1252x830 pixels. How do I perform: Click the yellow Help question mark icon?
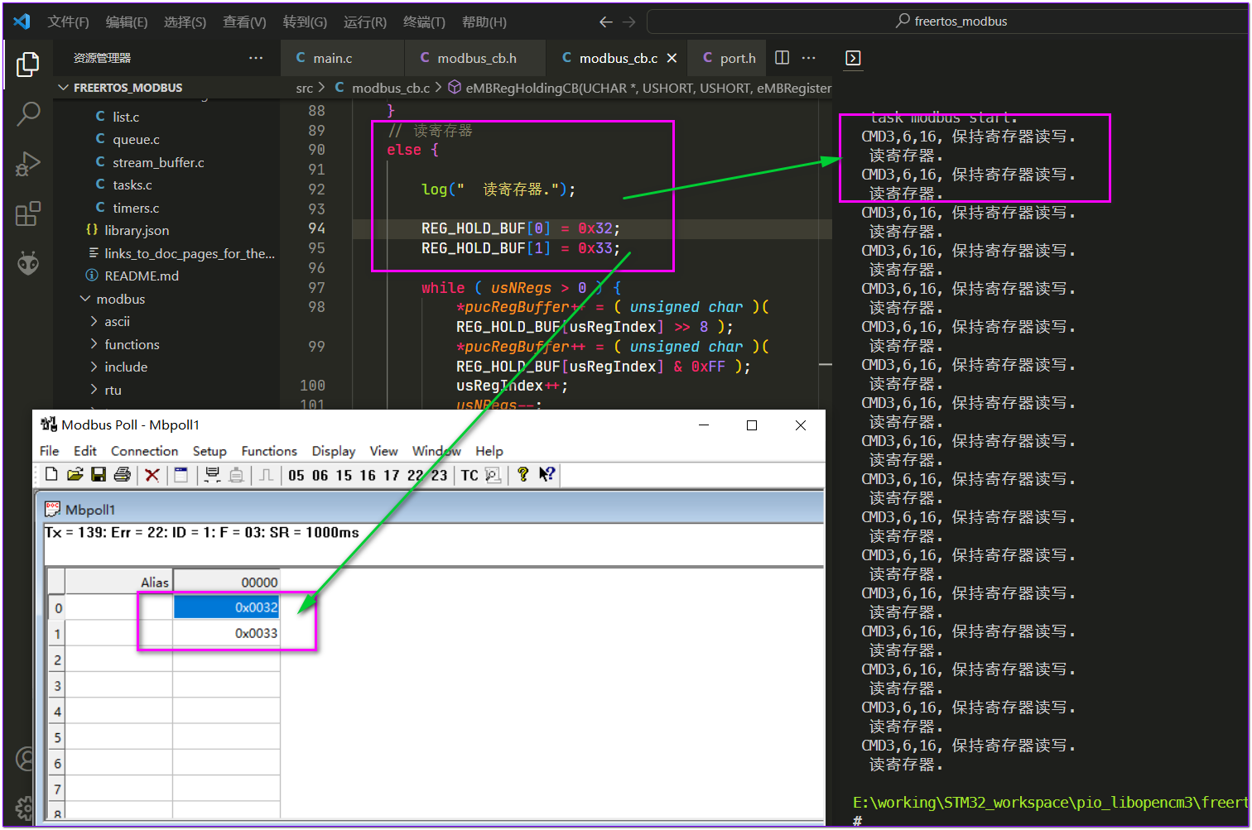pyautogui.click(x=522, y=474)
